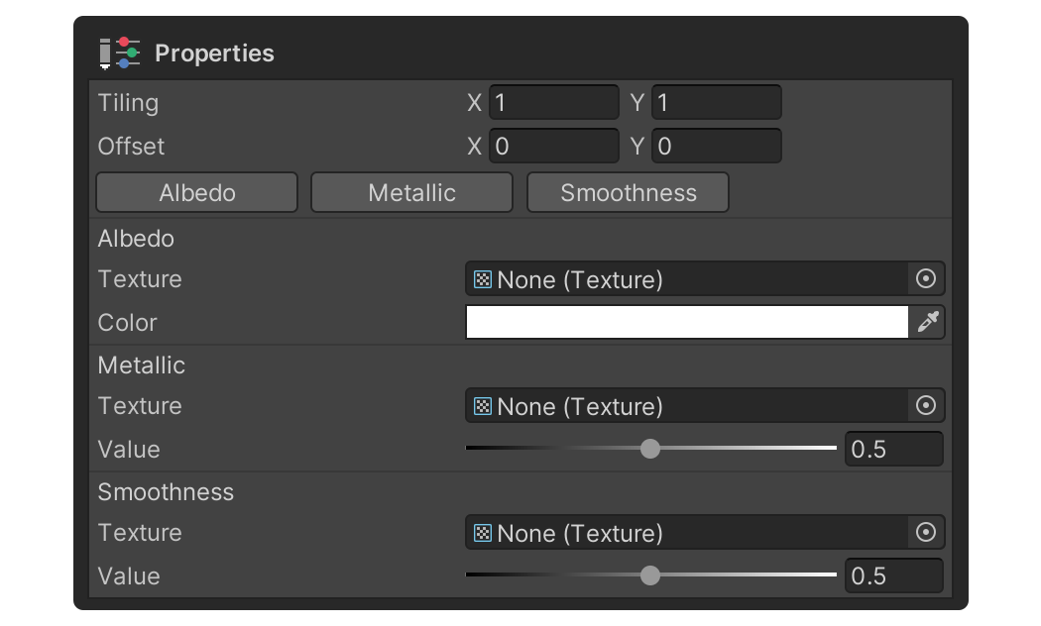Viewport: 1041px width, 626px height.
Task: Click the Smoothness texture checker thumbnail icon
Action: [481, 532]
